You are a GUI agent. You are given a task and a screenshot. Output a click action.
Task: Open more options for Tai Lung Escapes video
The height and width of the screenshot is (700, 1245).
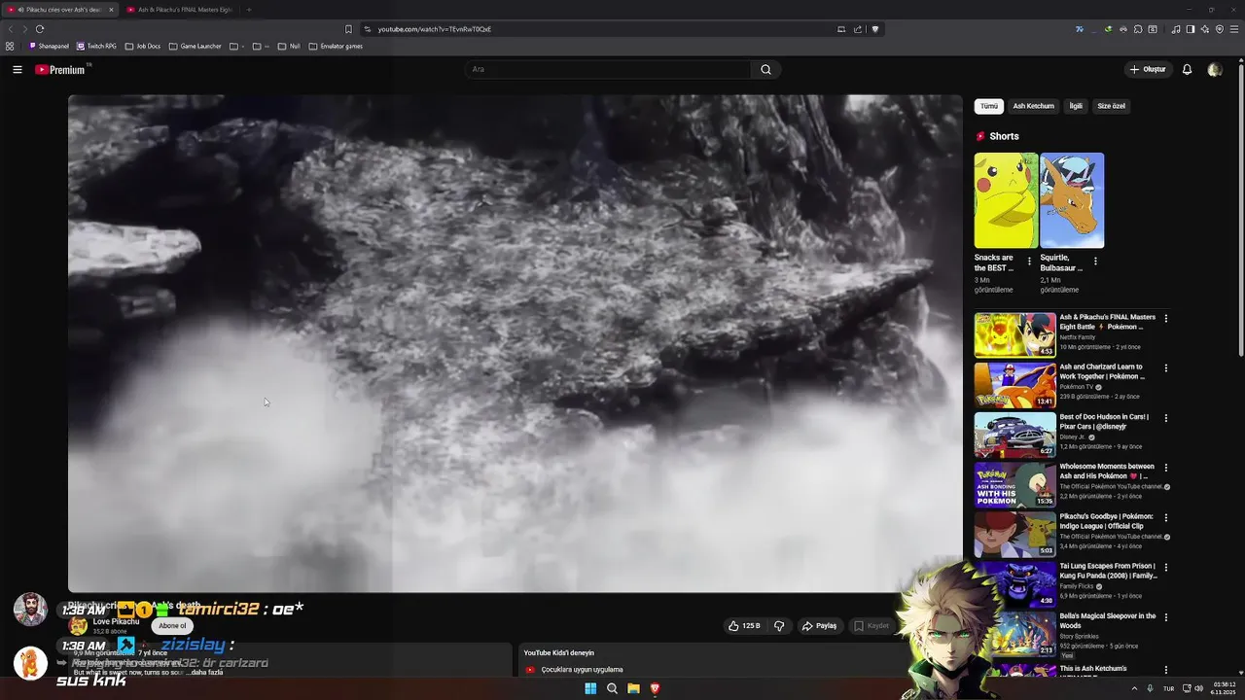pos(1166,567)
